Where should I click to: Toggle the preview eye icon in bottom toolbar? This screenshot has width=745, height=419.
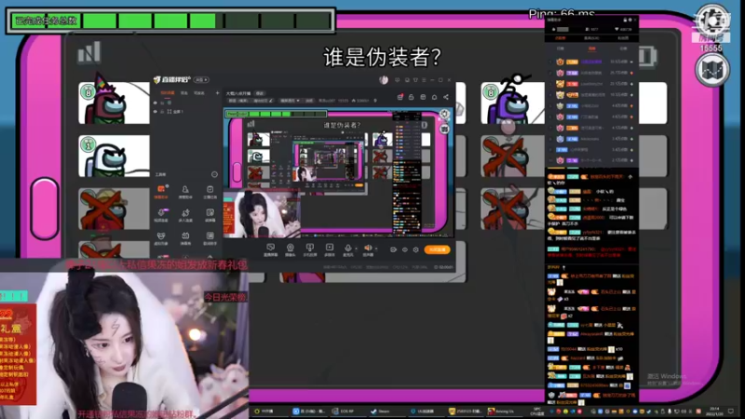[x=405, y=250]
